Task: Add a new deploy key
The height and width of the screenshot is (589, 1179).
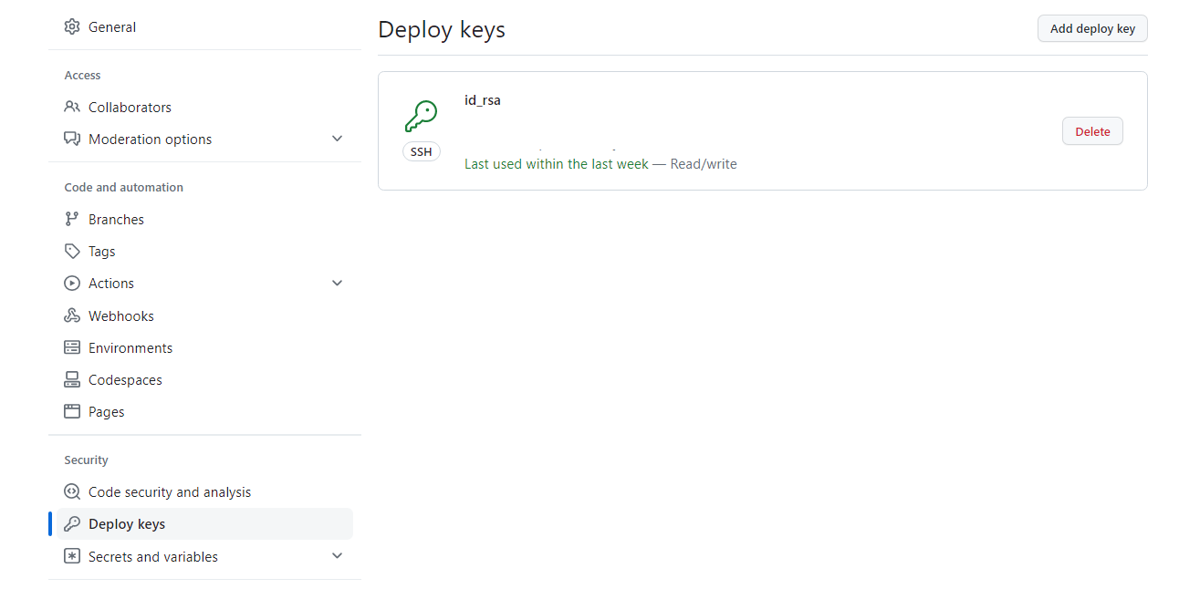Action: pyautogui.click(x=1092, y=28)
